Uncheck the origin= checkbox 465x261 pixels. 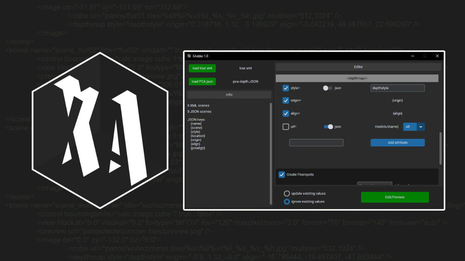click(x=285, y=101)
